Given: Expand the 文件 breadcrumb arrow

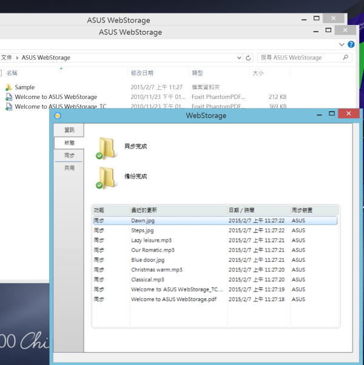Looking at the screenshot, I should click(x=17, y=58).
